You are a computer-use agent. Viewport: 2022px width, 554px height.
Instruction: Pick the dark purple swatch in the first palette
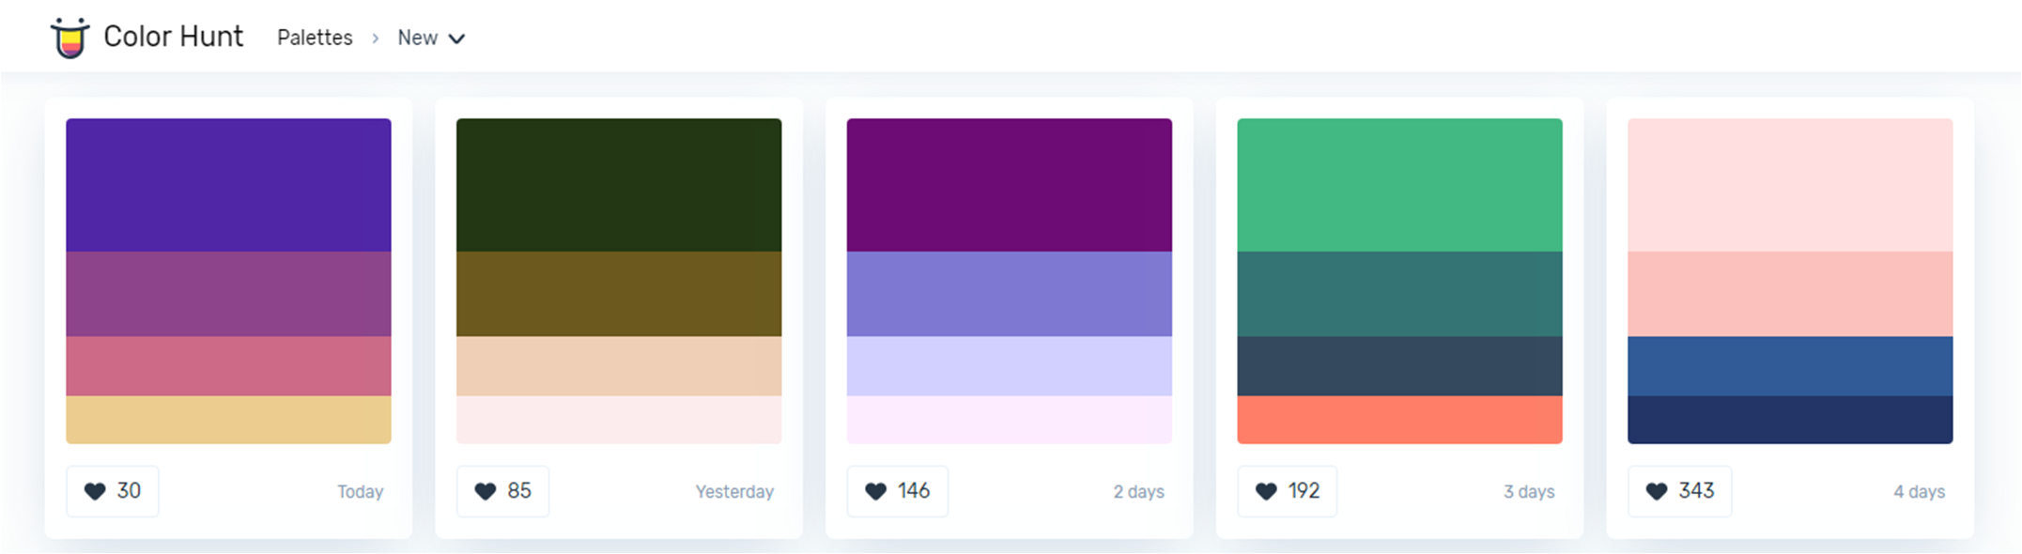pyautogui.click(x=228, y=185)
